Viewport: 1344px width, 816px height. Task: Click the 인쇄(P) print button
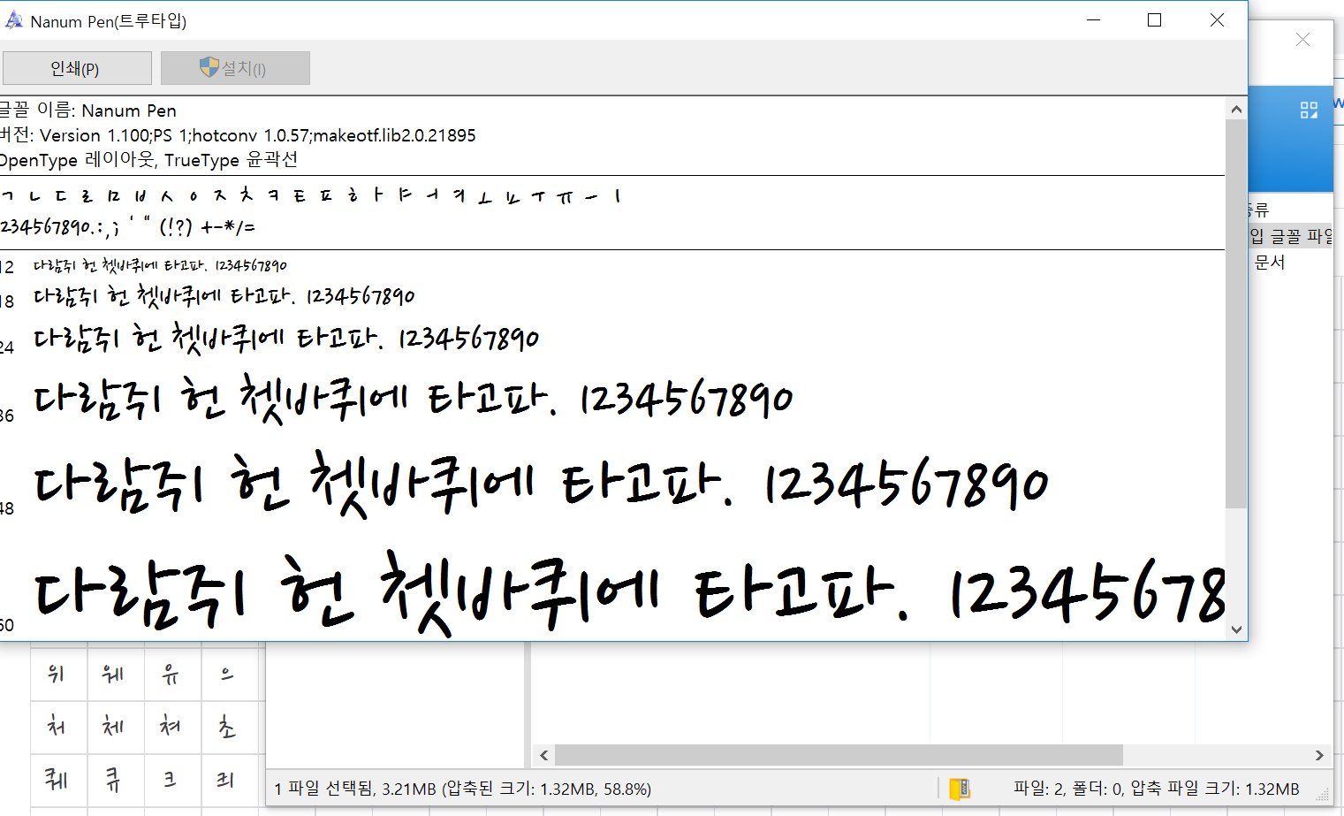point(77,68)
